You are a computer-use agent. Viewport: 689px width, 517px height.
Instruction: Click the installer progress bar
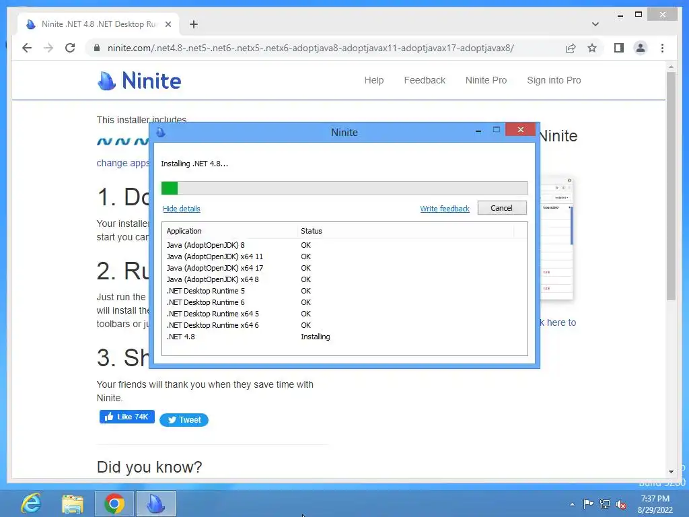(344, 188)
